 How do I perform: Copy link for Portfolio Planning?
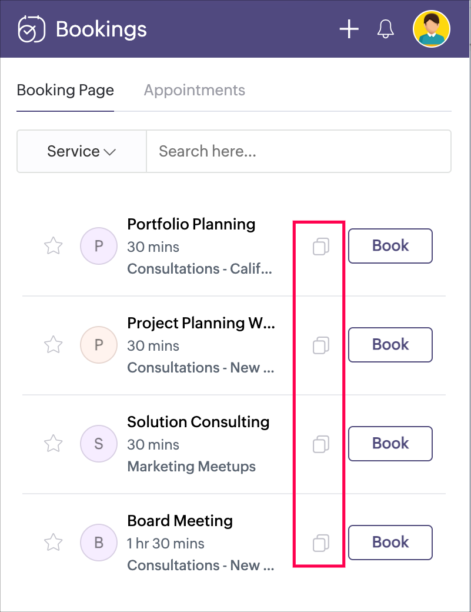tap(320, 247)
